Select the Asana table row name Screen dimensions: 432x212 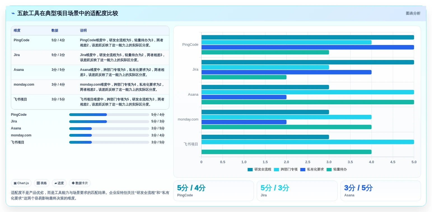[19, 70]
